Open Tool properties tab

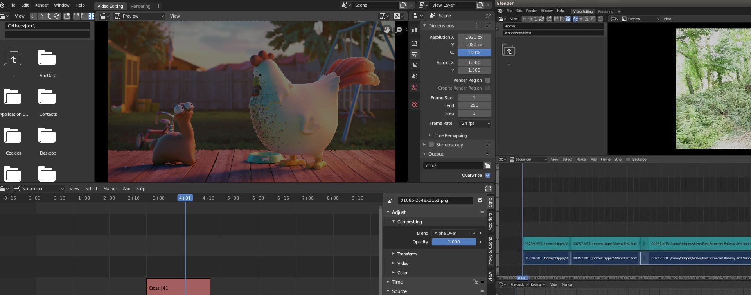(x=415, y=30)
